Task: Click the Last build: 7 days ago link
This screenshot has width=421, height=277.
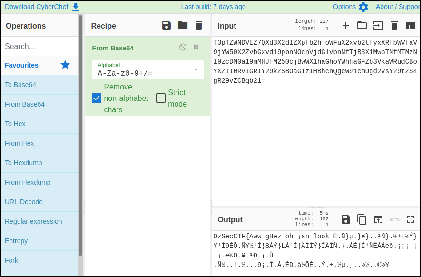Action: 213,7
